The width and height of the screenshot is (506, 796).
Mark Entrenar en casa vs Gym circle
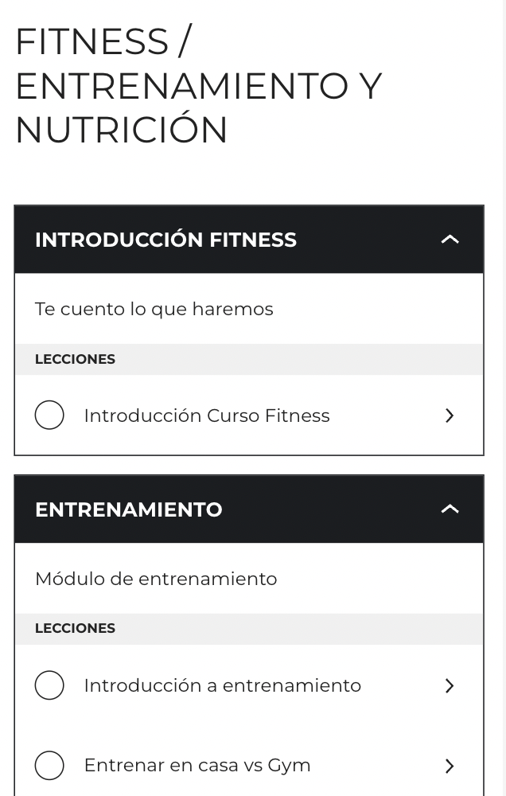(x=49, y=765)
